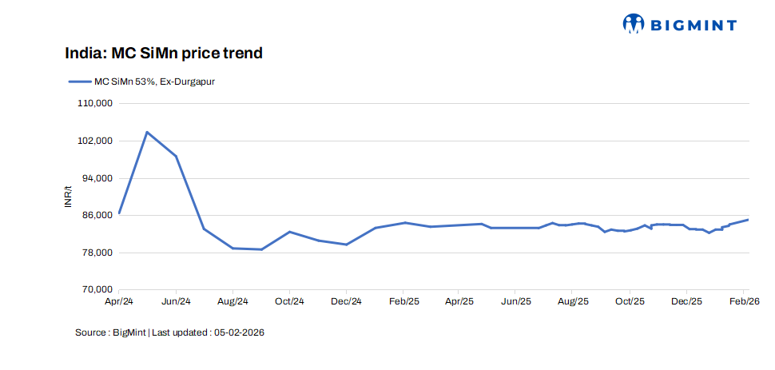The height and width of the screenshot is (370, 775).
Task: Select the Feb/26 label on the x-axis
Action: point(745,301)
